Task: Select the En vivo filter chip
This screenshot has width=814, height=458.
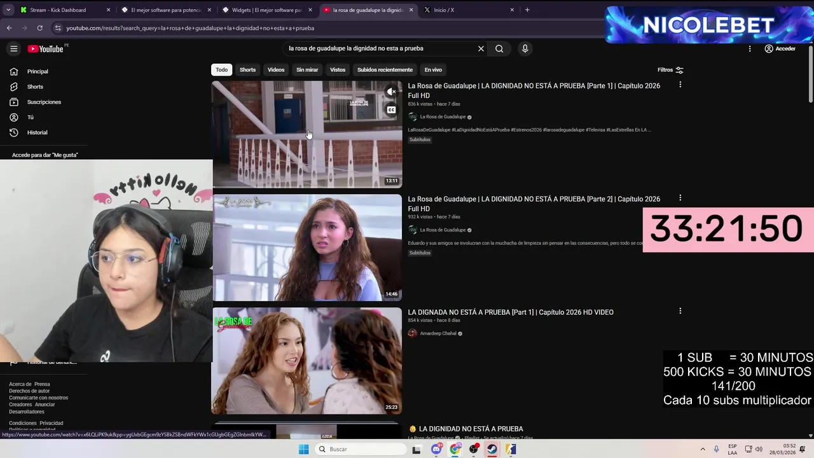Action: click(433, 69)
